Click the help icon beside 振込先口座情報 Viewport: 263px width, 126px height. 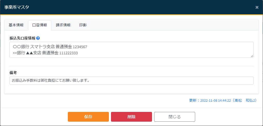click(x=38, y=38)
